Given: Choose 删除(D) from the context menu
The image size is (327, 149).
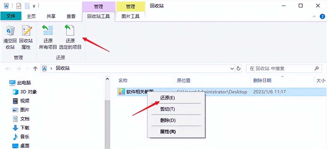Looking at the screenshot, I should click(176, 120).
